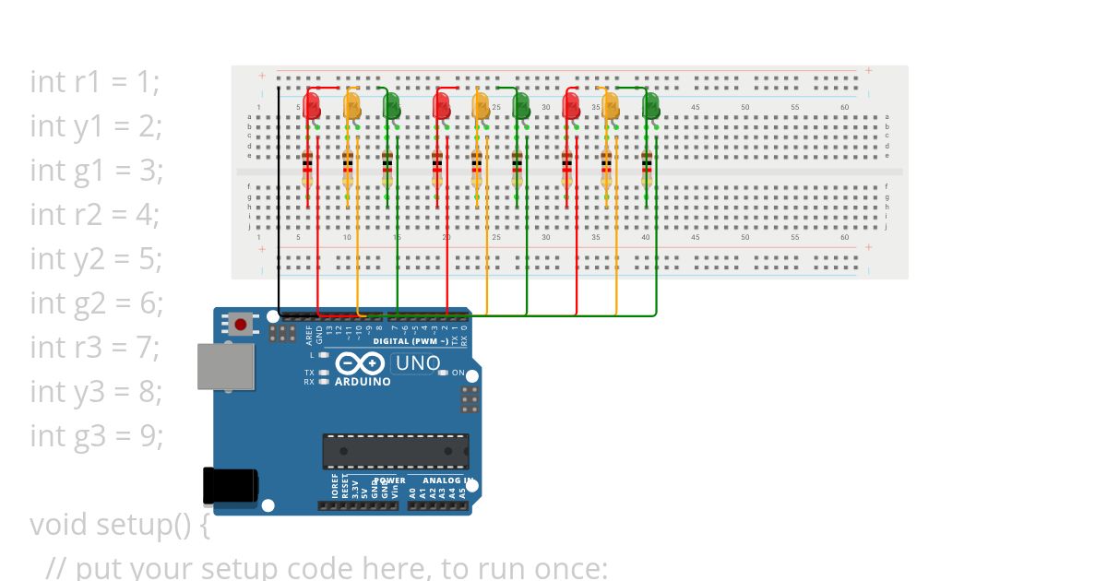Image resolution: width=1107 pixels, height=581 pixels.
Task: Select the leftmost yellow LED on breadboard
Action: 351,105
